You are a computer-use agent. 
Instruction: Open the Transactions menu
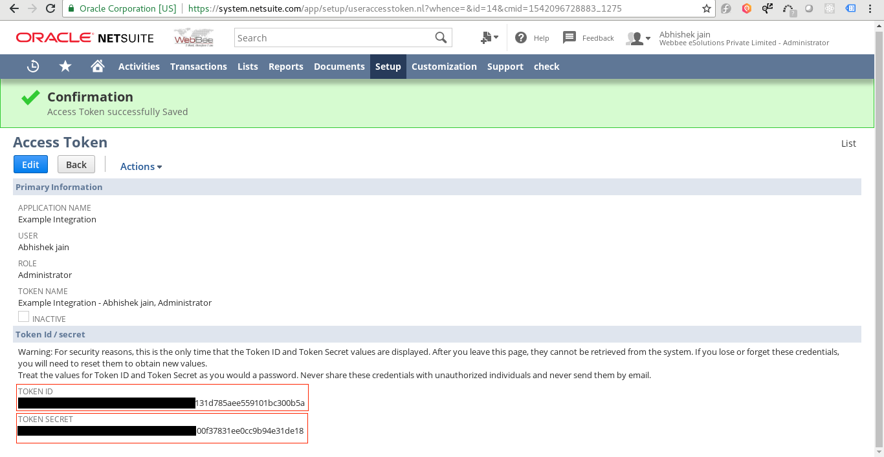199,67
